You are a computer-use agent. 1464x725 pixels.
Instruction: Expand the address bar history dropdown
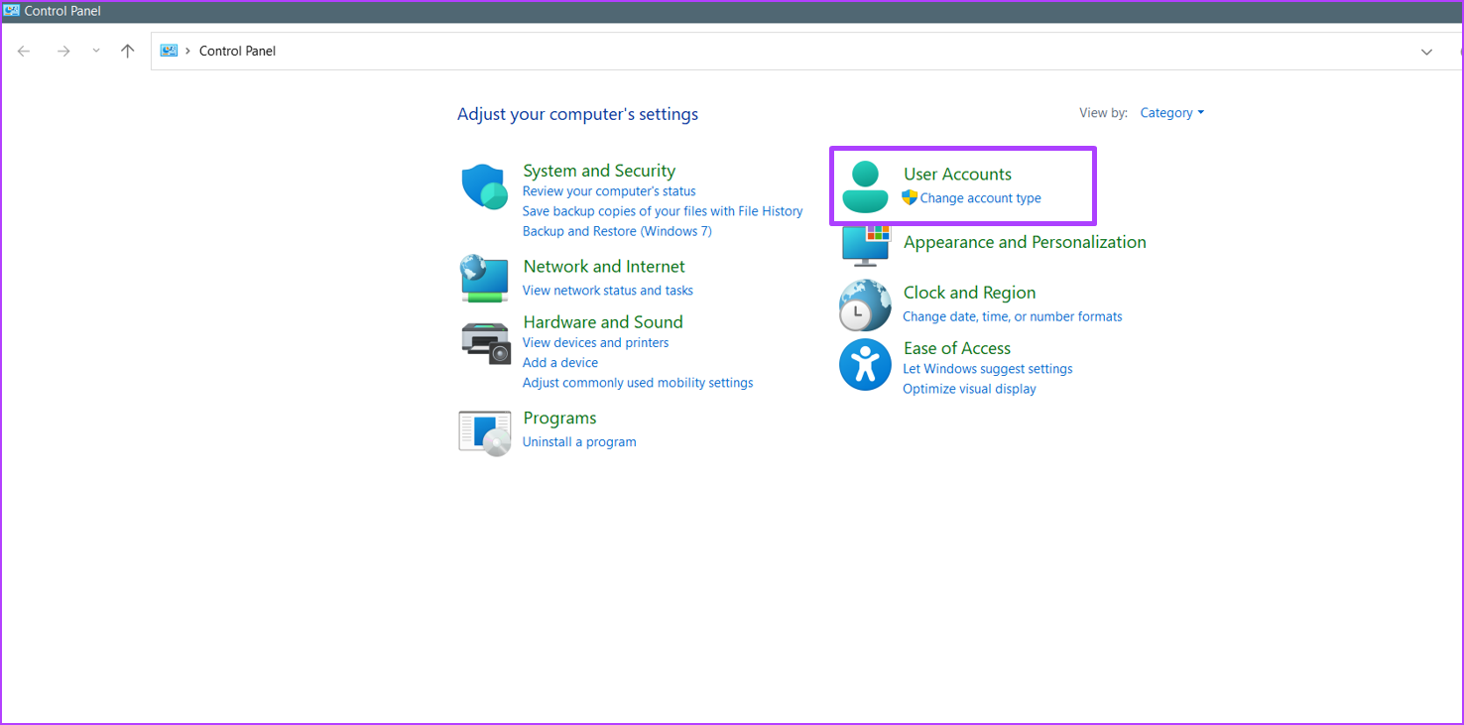pyautogui.click(x=1426, y=52)
